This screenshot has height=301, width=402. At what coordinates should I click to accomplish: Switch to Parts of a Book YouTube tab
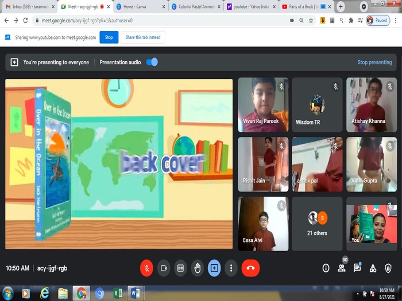(x=304, y=7)
